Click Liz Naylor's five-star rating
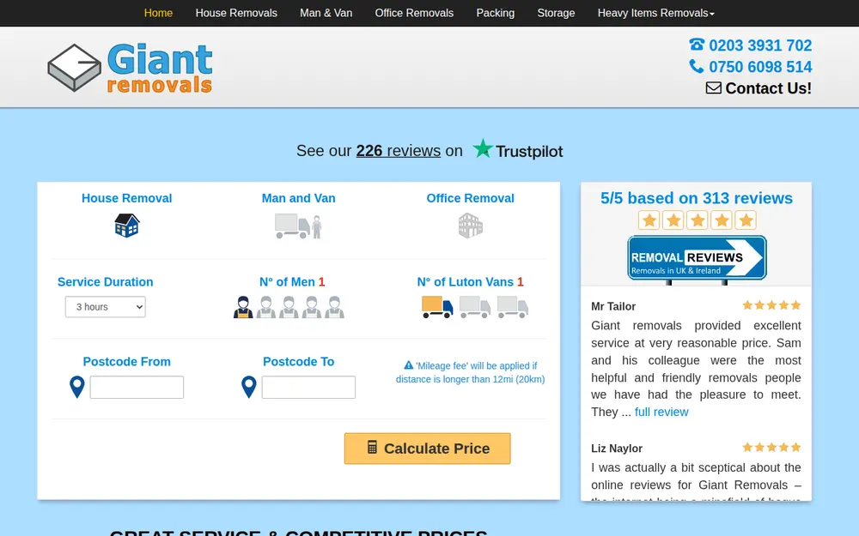Screen dimensions: 859x536 tap(771, 448)
